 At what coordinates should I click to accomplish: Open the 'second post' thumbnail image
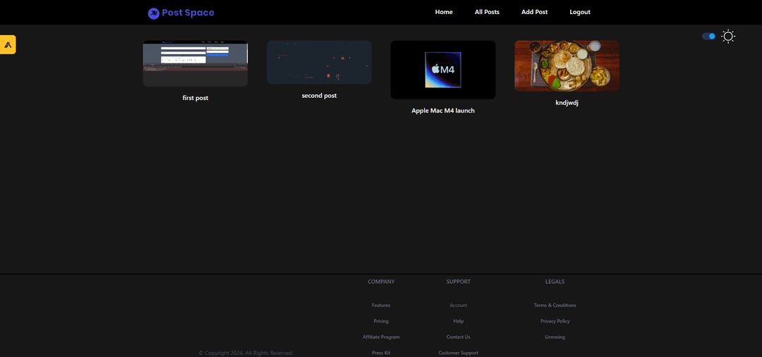pyautogui.click(x=320, y=63)
